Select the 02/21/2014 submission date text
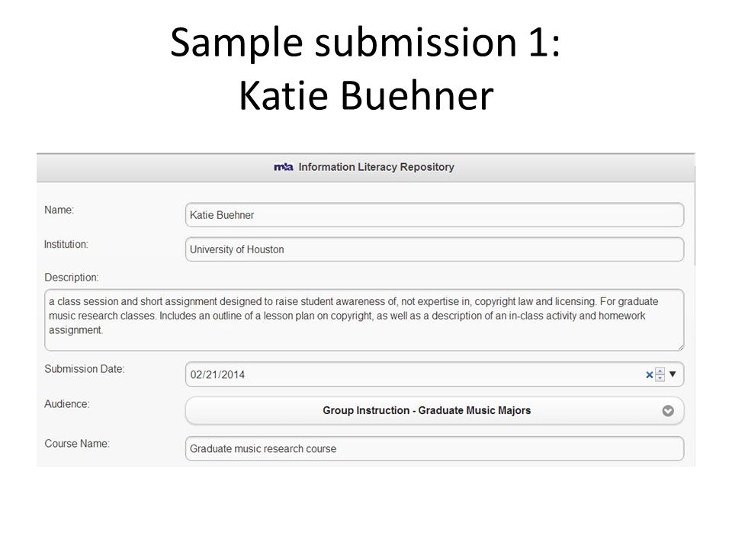 tap(217, 375)
